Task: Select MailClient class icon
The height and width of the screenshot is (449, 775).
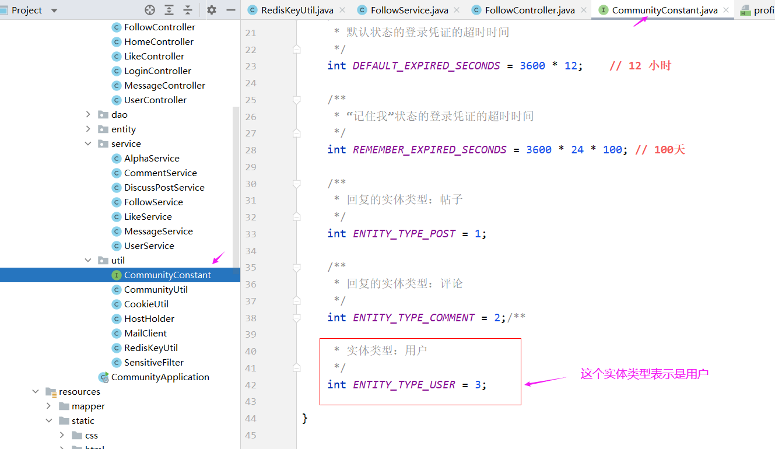Action: pos(116,333)
